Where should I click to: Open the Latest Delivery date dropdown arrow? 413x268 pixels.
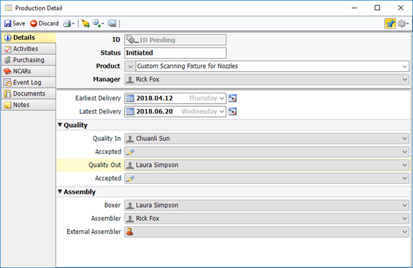point(222,112)
